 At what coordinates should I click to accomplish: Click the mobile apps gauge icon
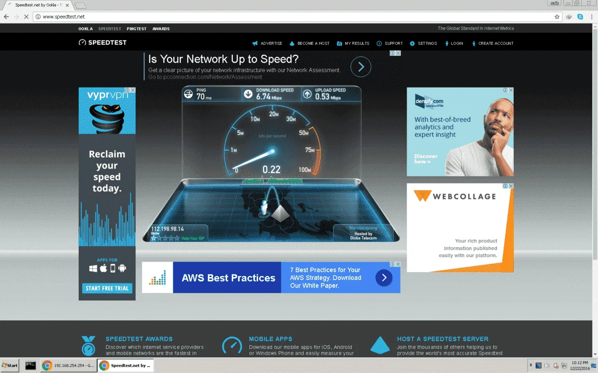click(x=232, y=346)
